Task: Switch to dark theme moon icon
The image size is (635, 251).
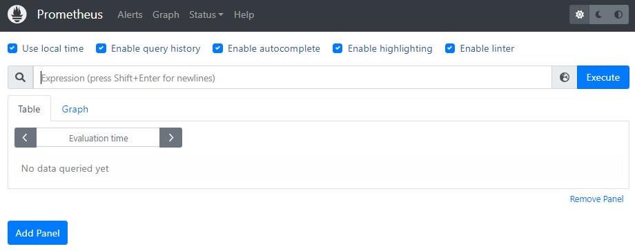Action: tap(599, 15)
